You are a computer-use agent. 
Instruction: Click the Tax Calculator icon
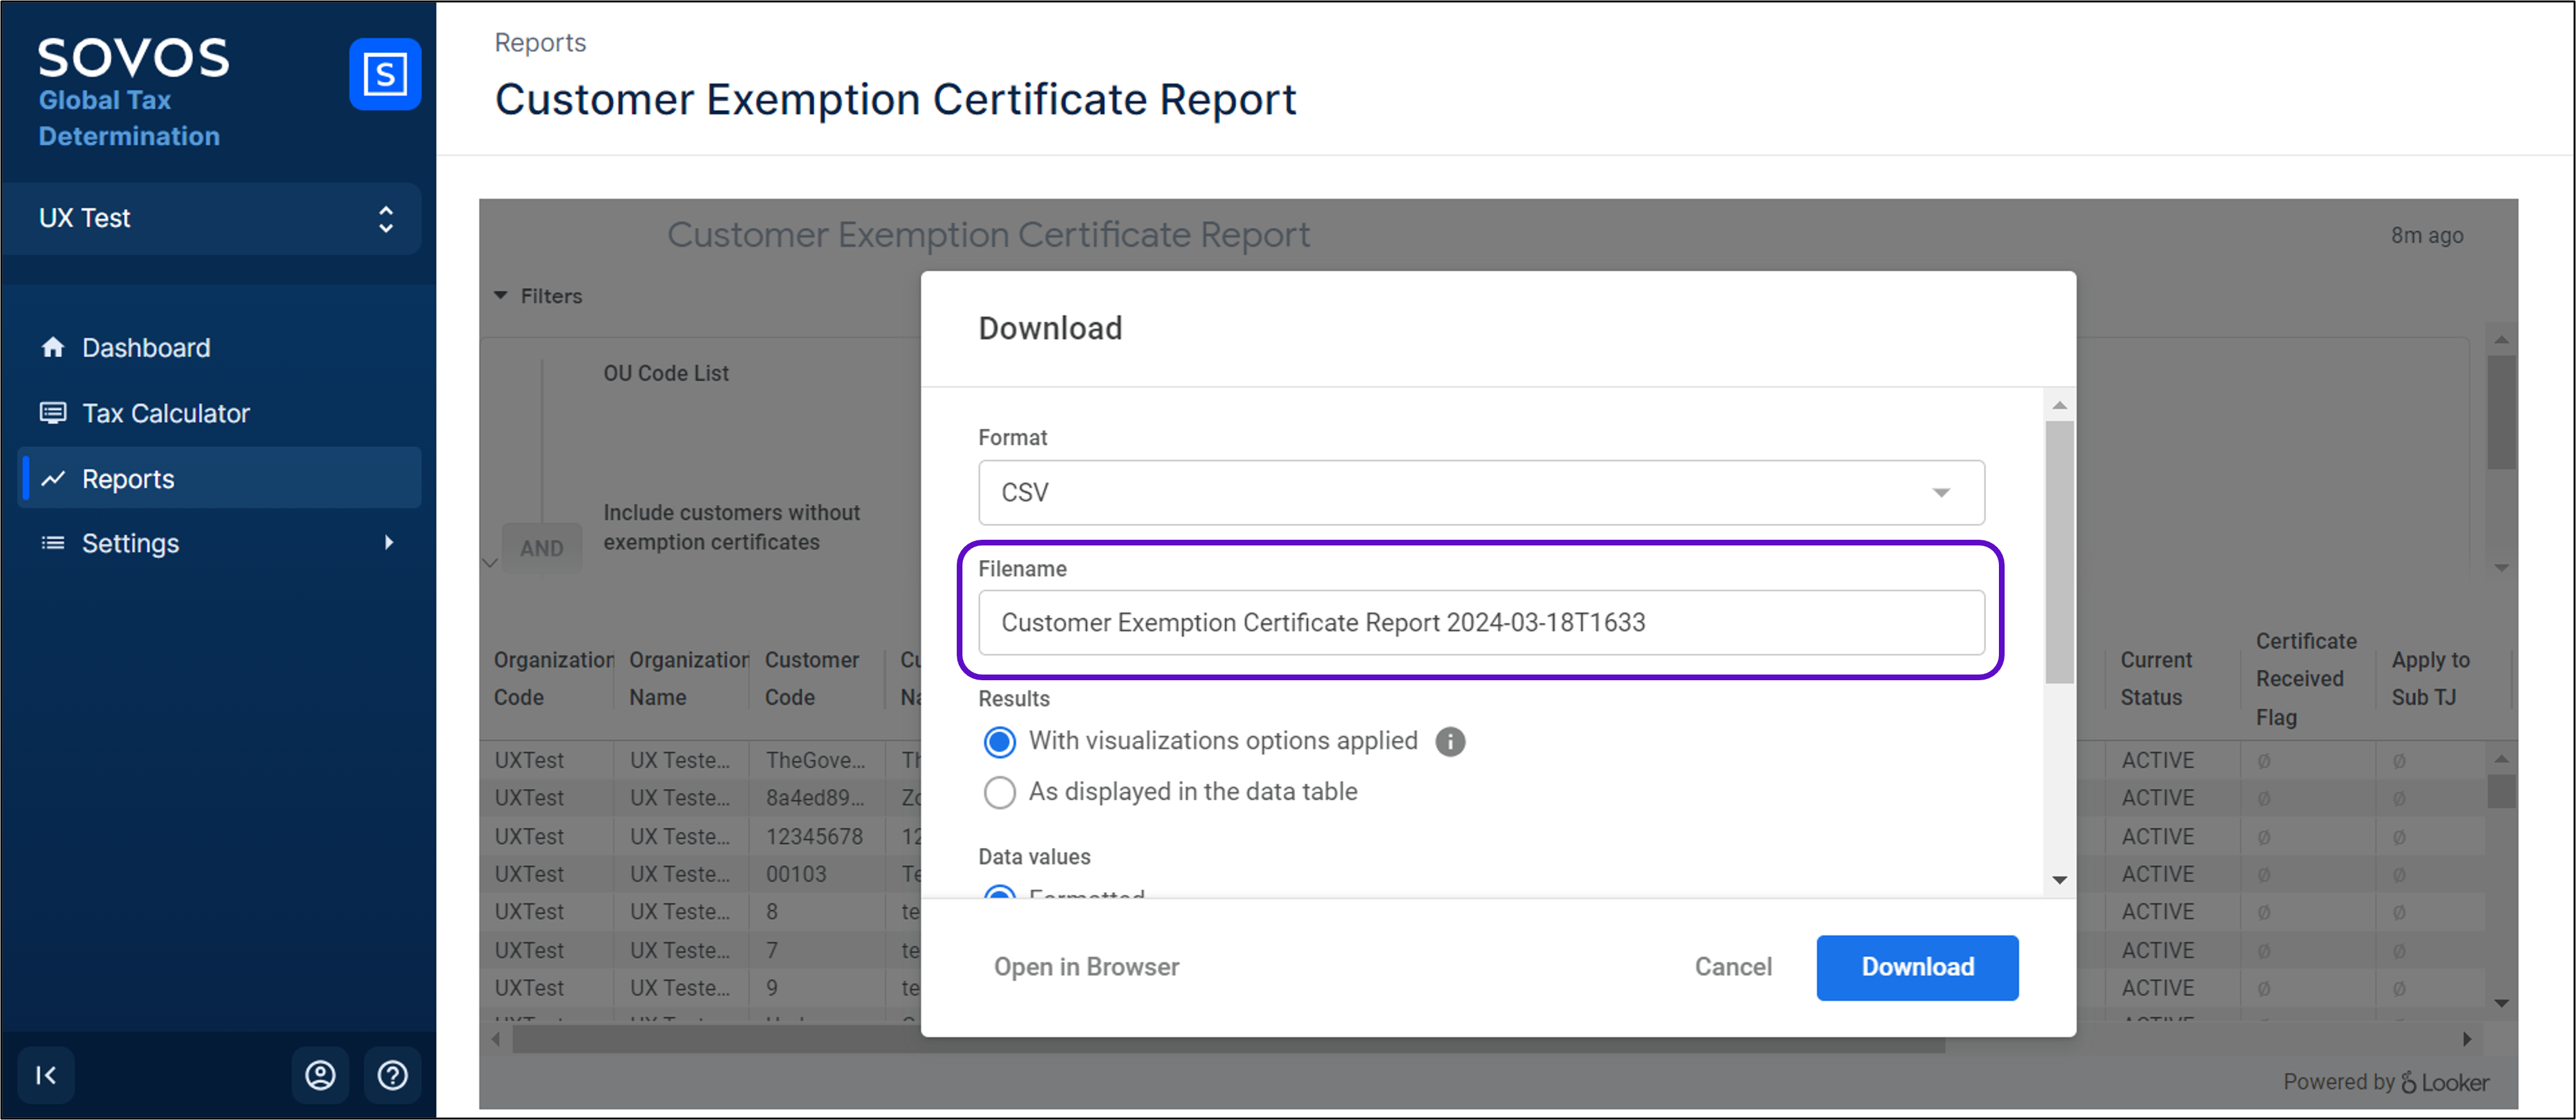53,413
